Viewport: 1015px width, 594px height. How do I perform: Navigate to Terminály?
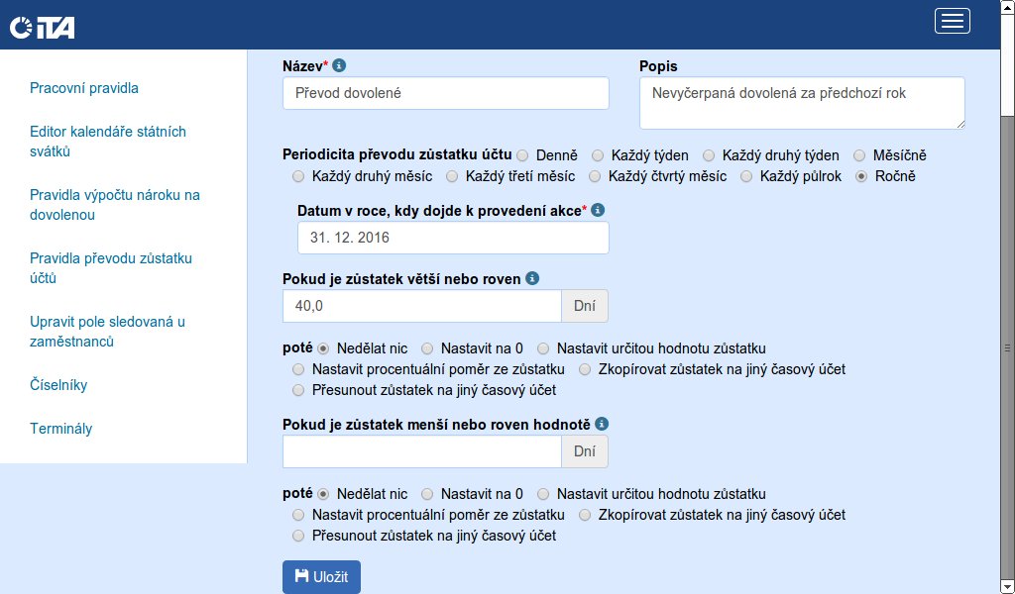(61, 429)
